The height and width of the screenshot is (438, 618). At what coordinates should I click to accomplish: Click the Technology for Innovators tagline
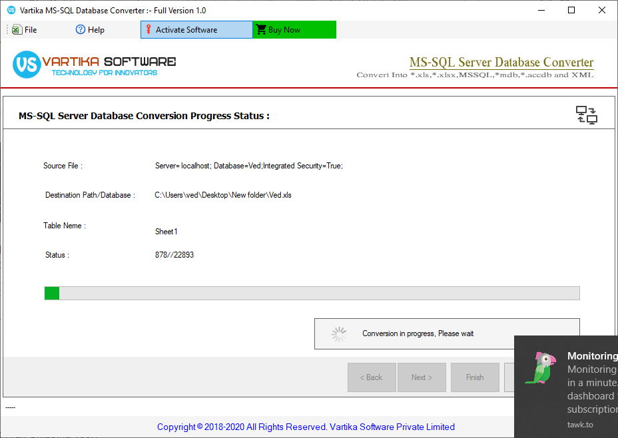tap(105, 73)
